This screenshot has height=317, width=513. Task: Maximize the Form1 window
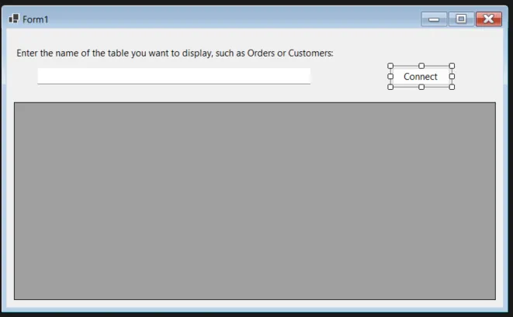click(461, 19)
